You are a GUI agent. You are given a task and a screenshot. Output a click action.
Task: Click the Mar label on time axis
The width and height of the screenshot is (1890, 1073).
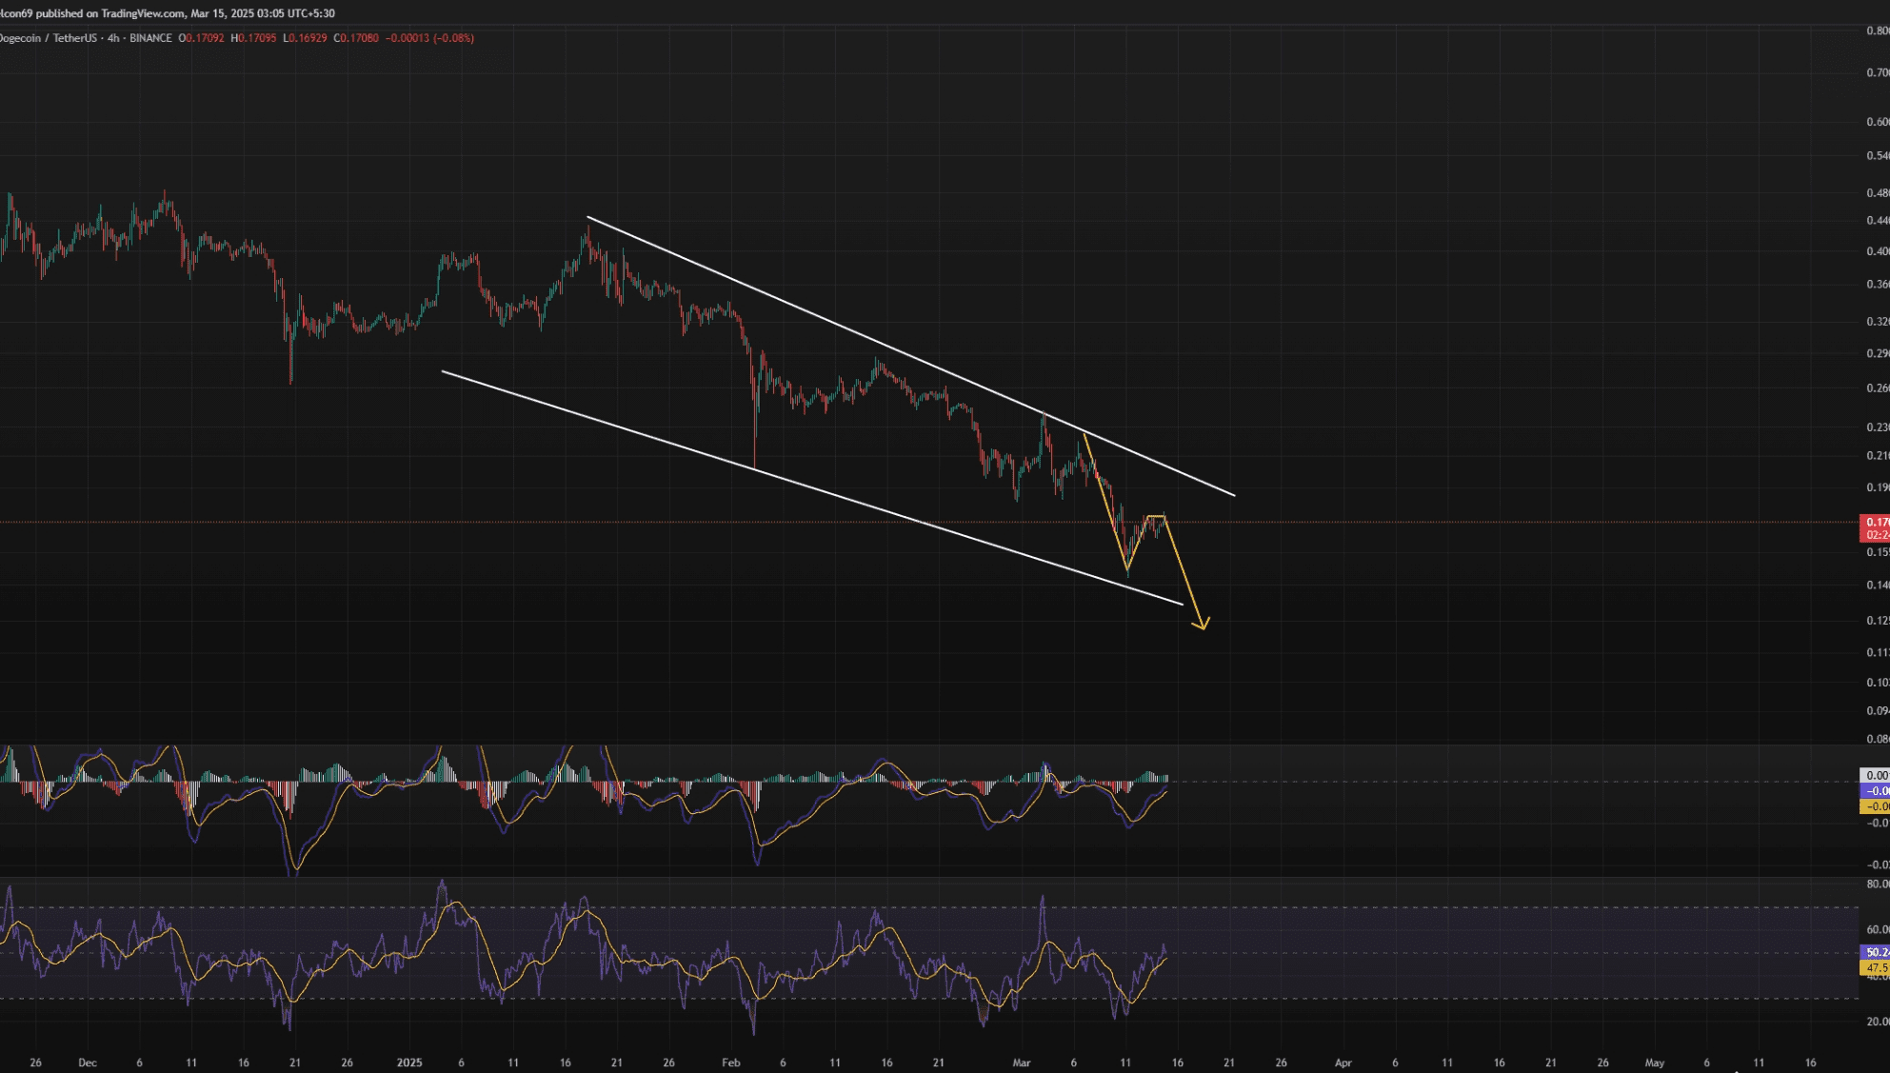(x=1022, y=1063)
